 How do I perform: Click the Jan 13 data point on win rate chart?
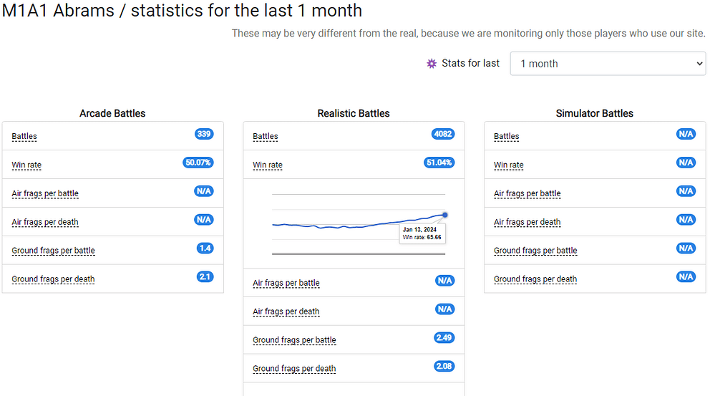(445, 215)
